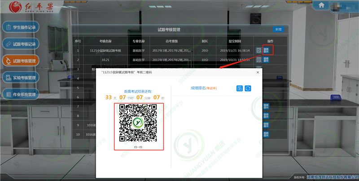The width and height of the screenshot is (359, 181).
Task: Click the home icon at top right
Action: coord(321,5)
